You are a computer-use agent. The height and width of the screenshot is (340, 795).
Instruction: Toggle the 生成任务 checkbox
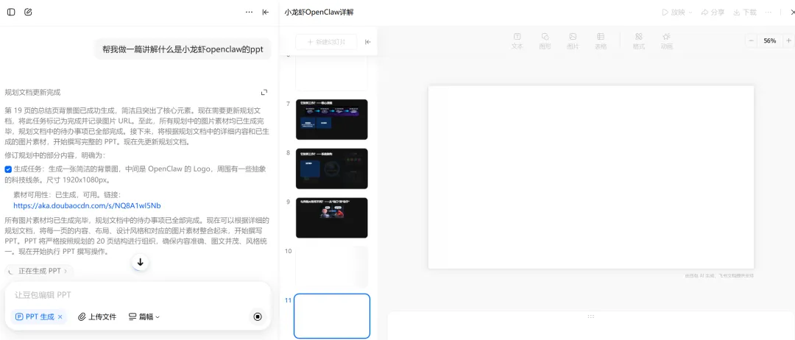pos(8,169)
